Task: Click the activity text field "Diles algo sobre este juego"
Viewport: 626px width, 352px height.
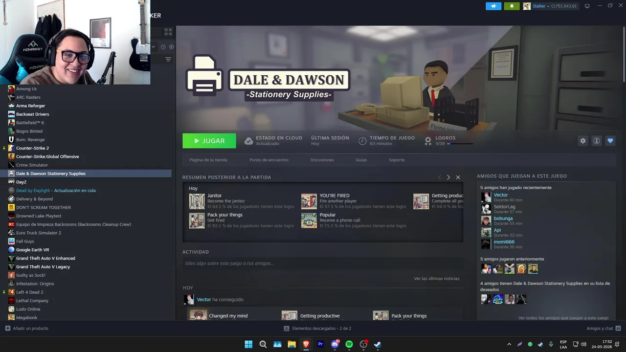Action: point(322,264)
